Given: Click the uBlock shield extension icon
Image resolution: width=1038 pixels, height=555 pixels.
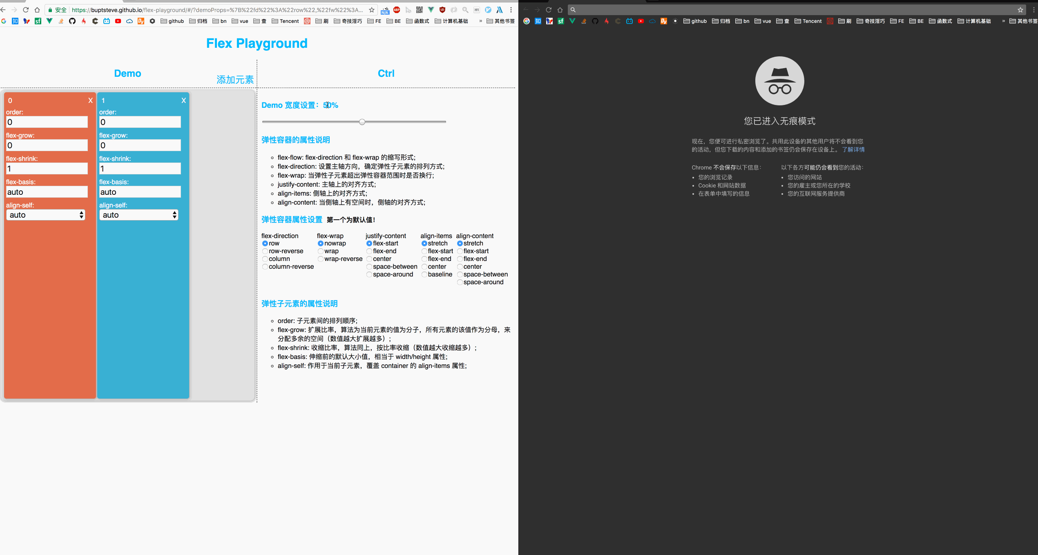Looking at the screenshot, I should click(x=442, y=10).
